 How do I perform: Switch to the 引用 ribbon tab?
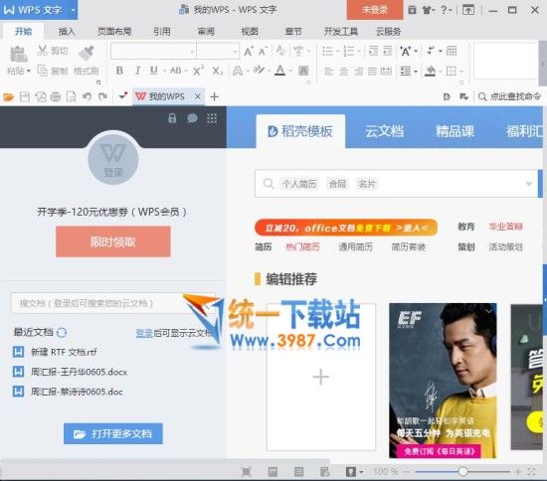[x=162, y=32]
